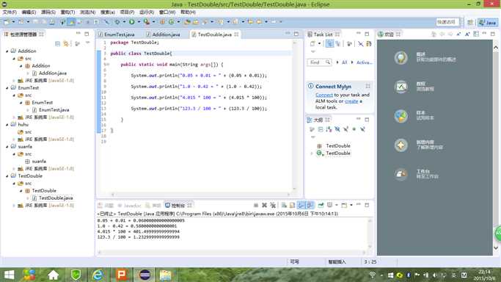Image resolution: width=501 pixels, height=282 pixels.
Task: Click Pin Console icon
Action: click(x=321, y=206)
